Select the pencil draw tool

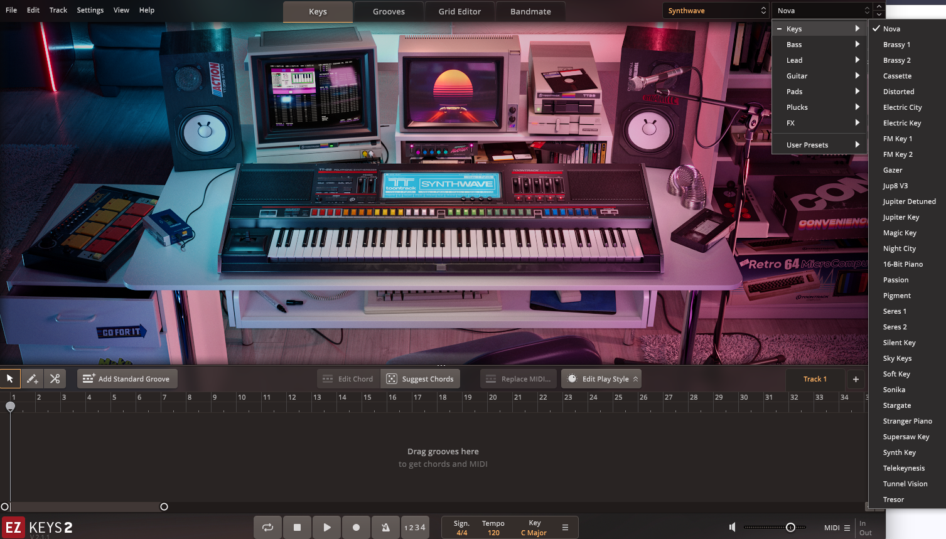click(x=33, y=379)
